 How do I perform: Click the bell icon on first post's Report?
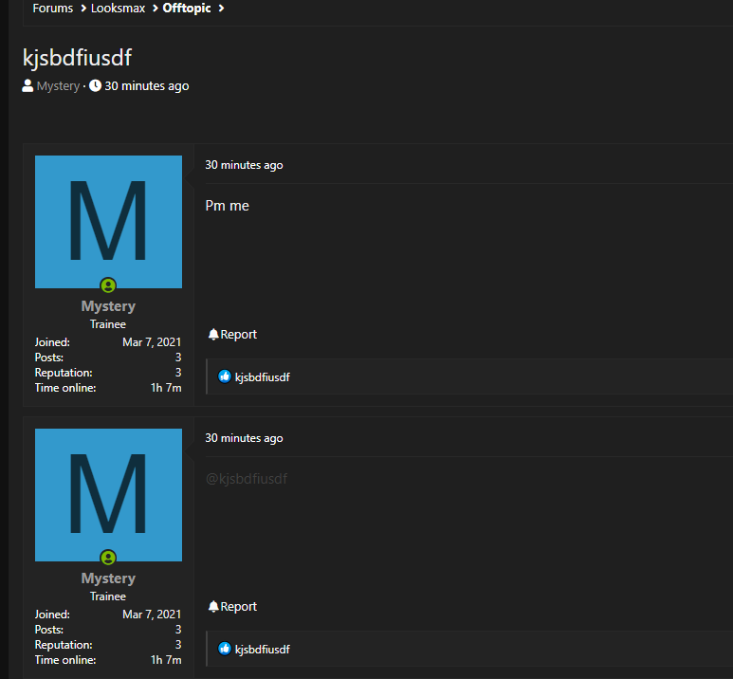point(213,335)
